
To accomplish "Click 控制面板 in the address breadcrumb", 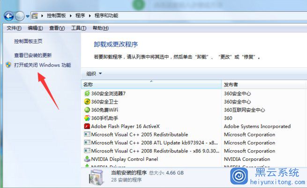I will 56,15.
